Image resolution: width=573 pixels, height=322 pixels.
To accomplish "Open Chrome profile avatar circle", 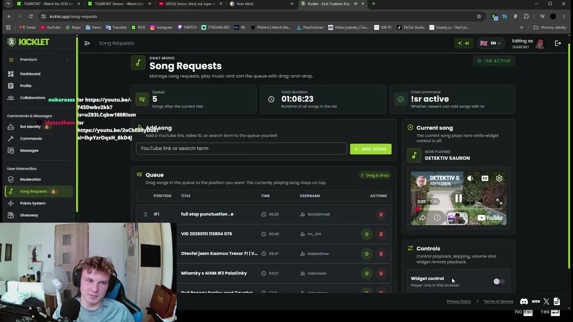I will pyautogui.click(x=553, y=17).
